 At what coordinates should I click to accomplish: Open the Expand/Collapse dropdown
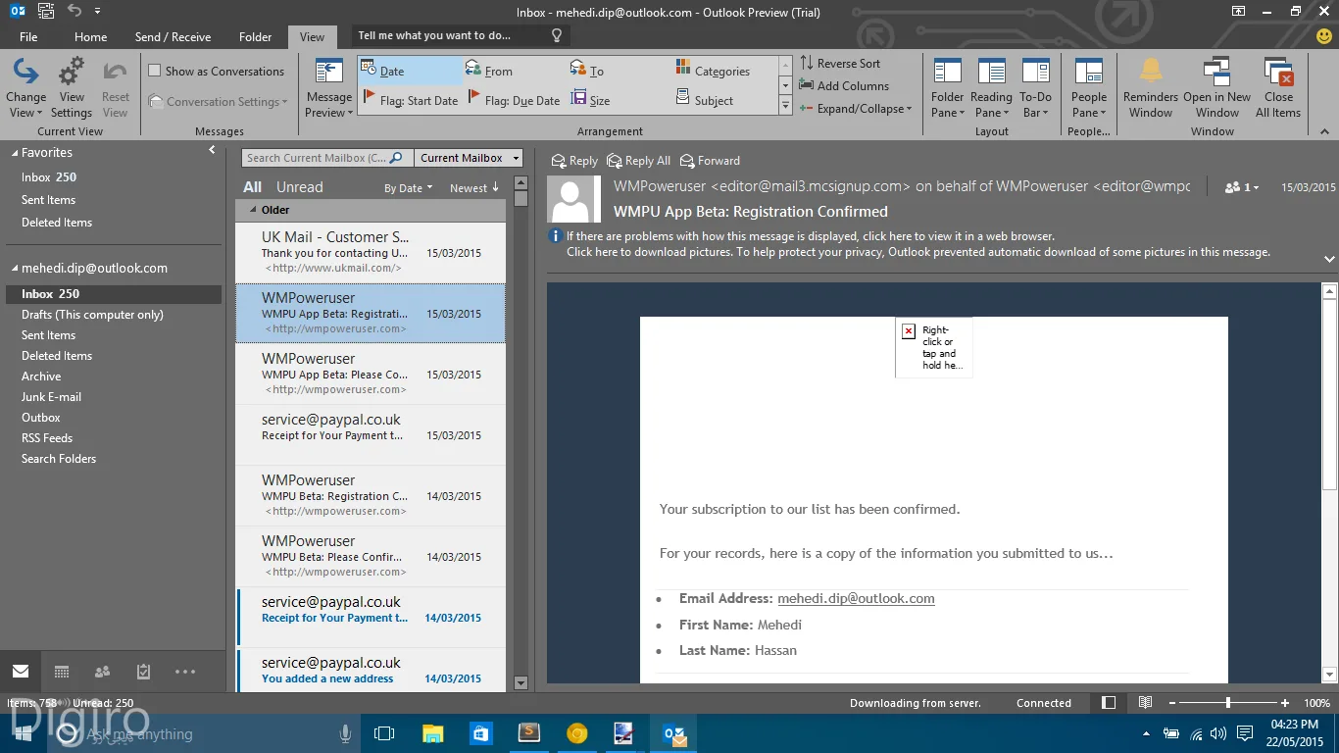(x=856, y=109)
